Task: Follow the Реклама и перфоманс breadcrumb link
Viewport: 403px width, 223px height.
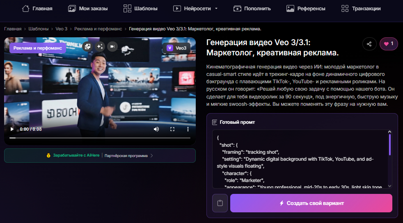Action: coord(98,29)
